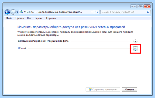155x98 pixels.
Task: Click the «Цент...» breadcrumb segment
Action: point(30,12)
